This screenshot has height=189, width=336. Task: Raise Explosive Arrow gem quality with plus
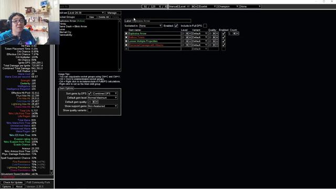tap(214, 34)
